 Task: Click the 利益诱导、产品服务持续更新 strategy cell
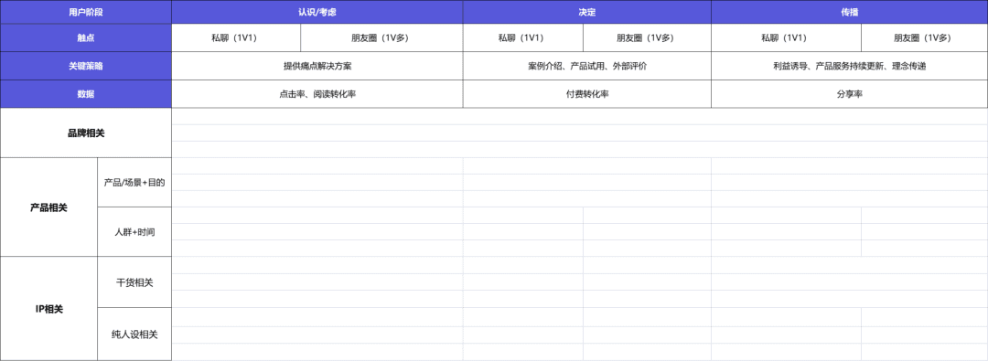(x=849, y=66)
